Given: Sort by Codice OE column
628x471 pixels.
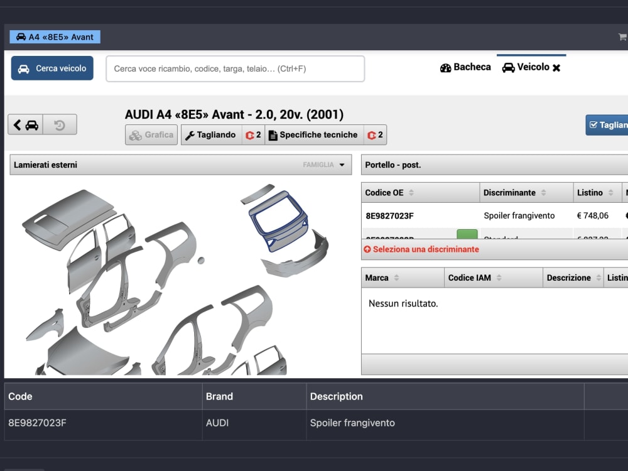Looking at the screenshot, I should click(x=420, y=193).
